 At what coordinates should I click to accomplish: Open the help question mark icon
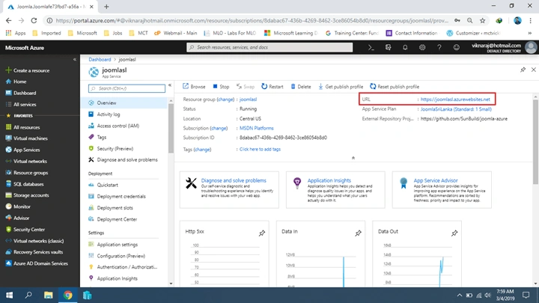[439, 48]
